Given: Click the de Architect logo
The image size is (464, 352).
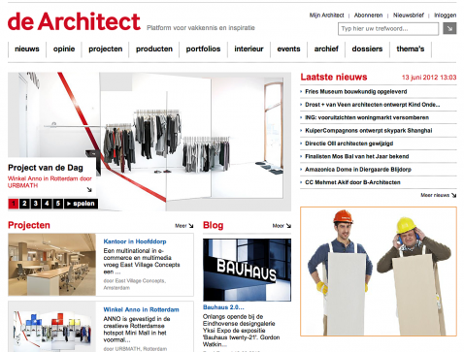Looking at the screenshot, I should point(74,21).
